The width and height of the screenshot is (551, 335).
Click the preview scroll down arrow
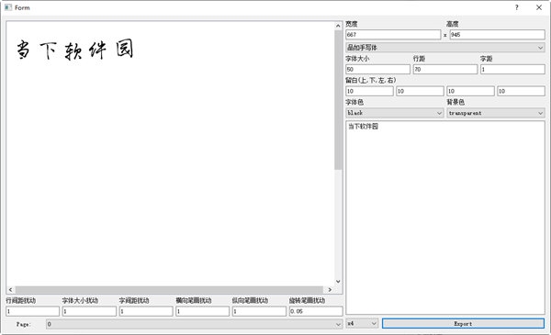pyautogui.click(x=338, y=281)
